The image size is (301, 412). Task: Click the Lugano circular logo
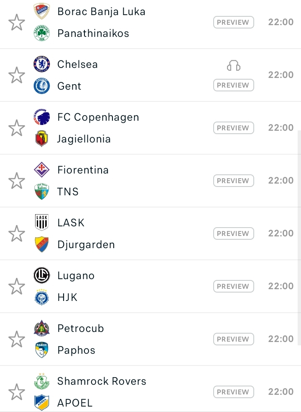(42, 275)
